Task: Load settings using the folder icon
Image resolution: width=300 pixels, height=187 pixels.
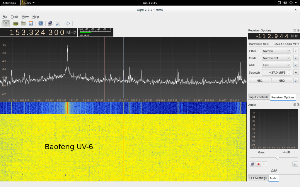Action: click(23, 23)
